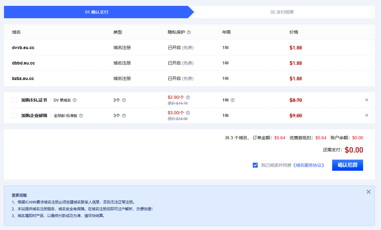381x230 pixels.
Task: Click help icon next to 隐私保护 header
Action: [x=189, y=32]
